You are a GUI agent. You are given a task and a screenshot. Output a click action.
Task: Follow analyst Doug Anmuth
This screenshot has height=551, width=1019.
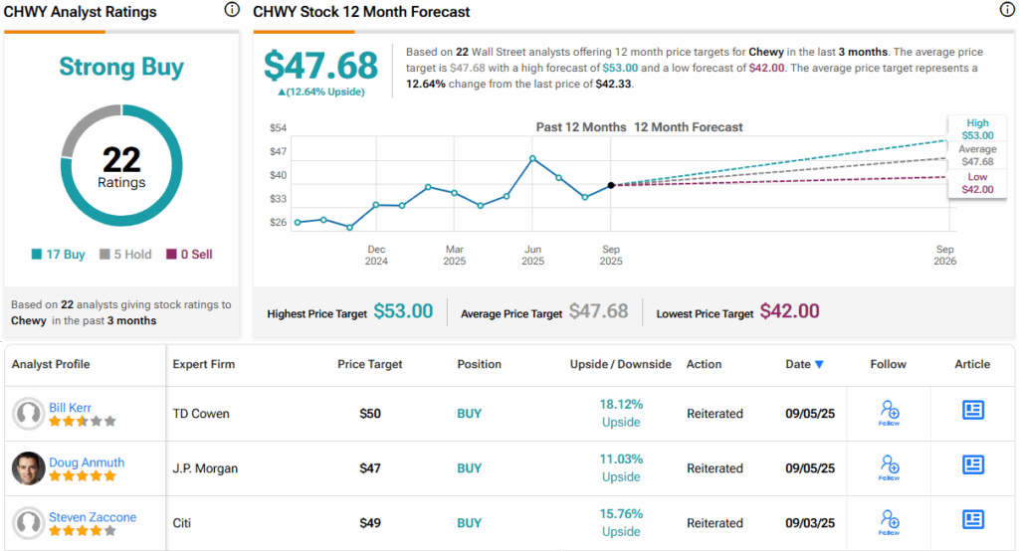889,467
